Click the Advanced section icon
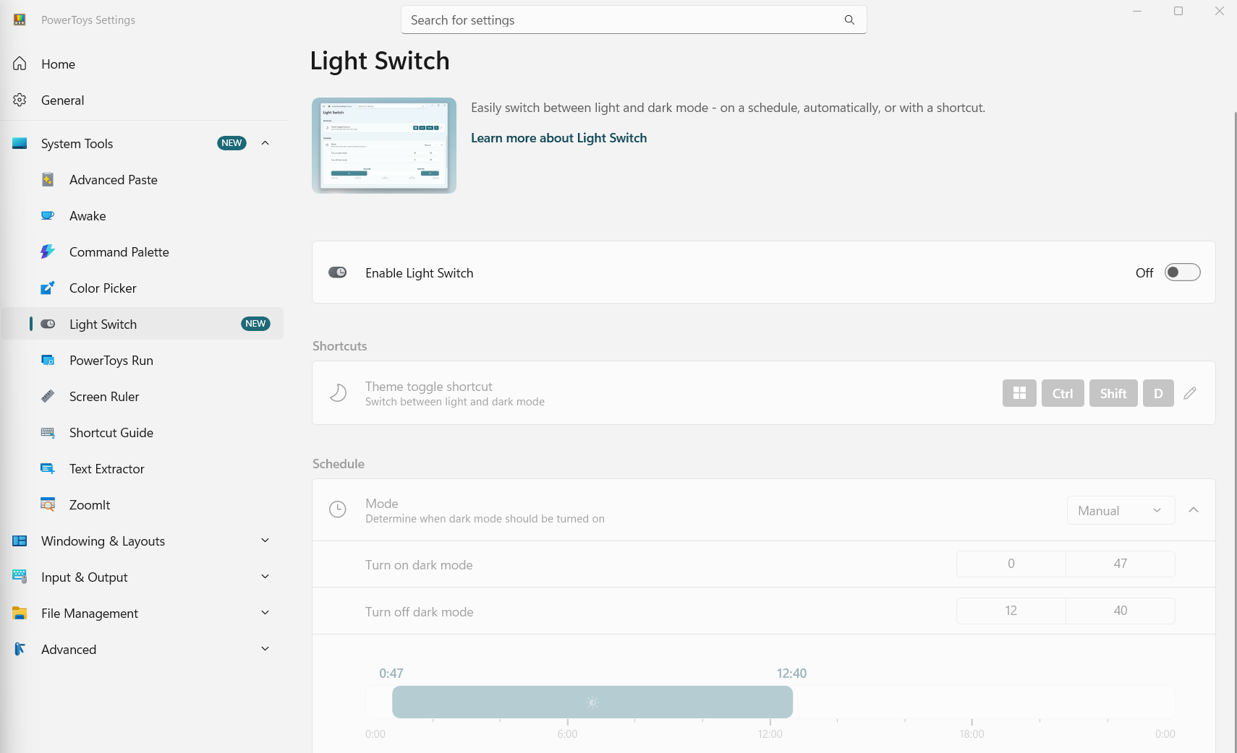The width and height of the screenshot is (1237, 753). coord(20,649)
